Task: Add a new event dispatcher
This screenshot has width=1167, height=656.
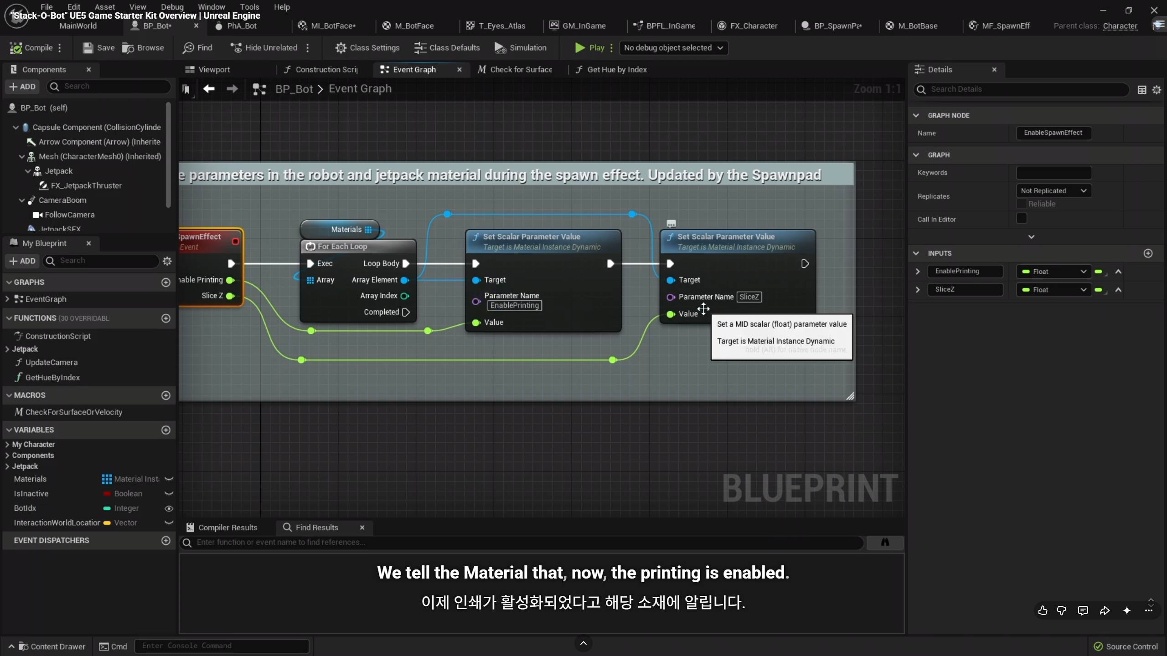Action: tap(166, 540)
